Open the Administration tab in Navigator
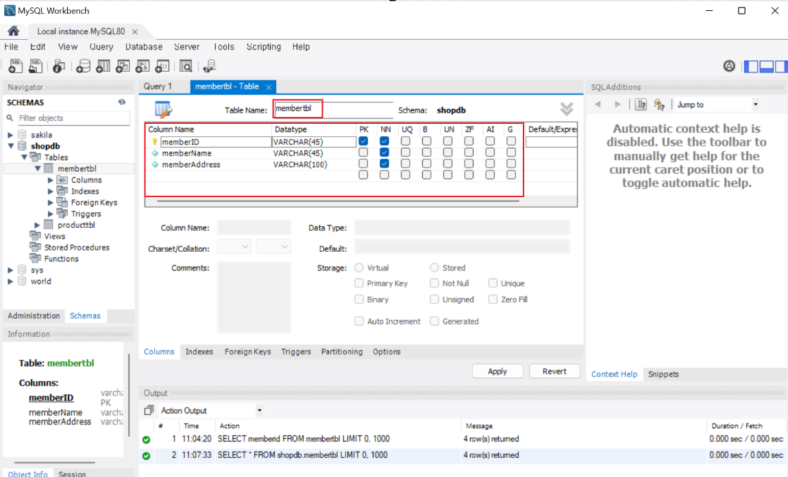788x477 pixels. [34, 315]
